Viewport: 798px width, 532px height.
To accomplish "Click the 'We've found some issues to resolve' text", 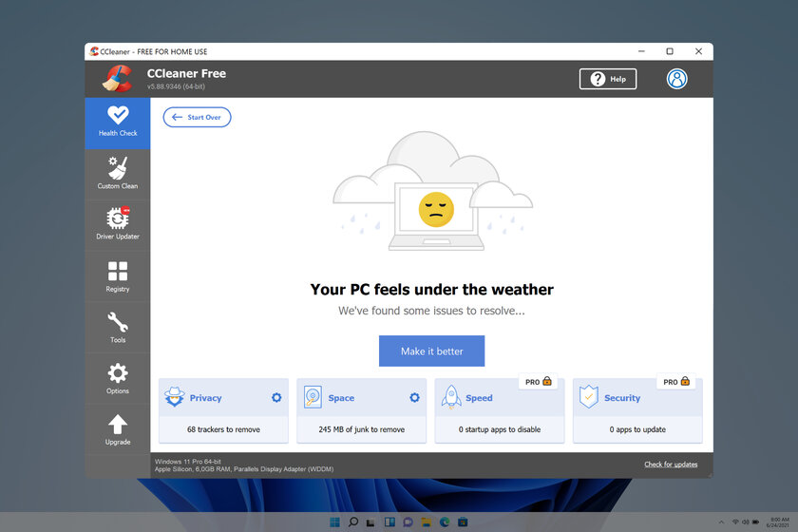I will click(431, 311).
